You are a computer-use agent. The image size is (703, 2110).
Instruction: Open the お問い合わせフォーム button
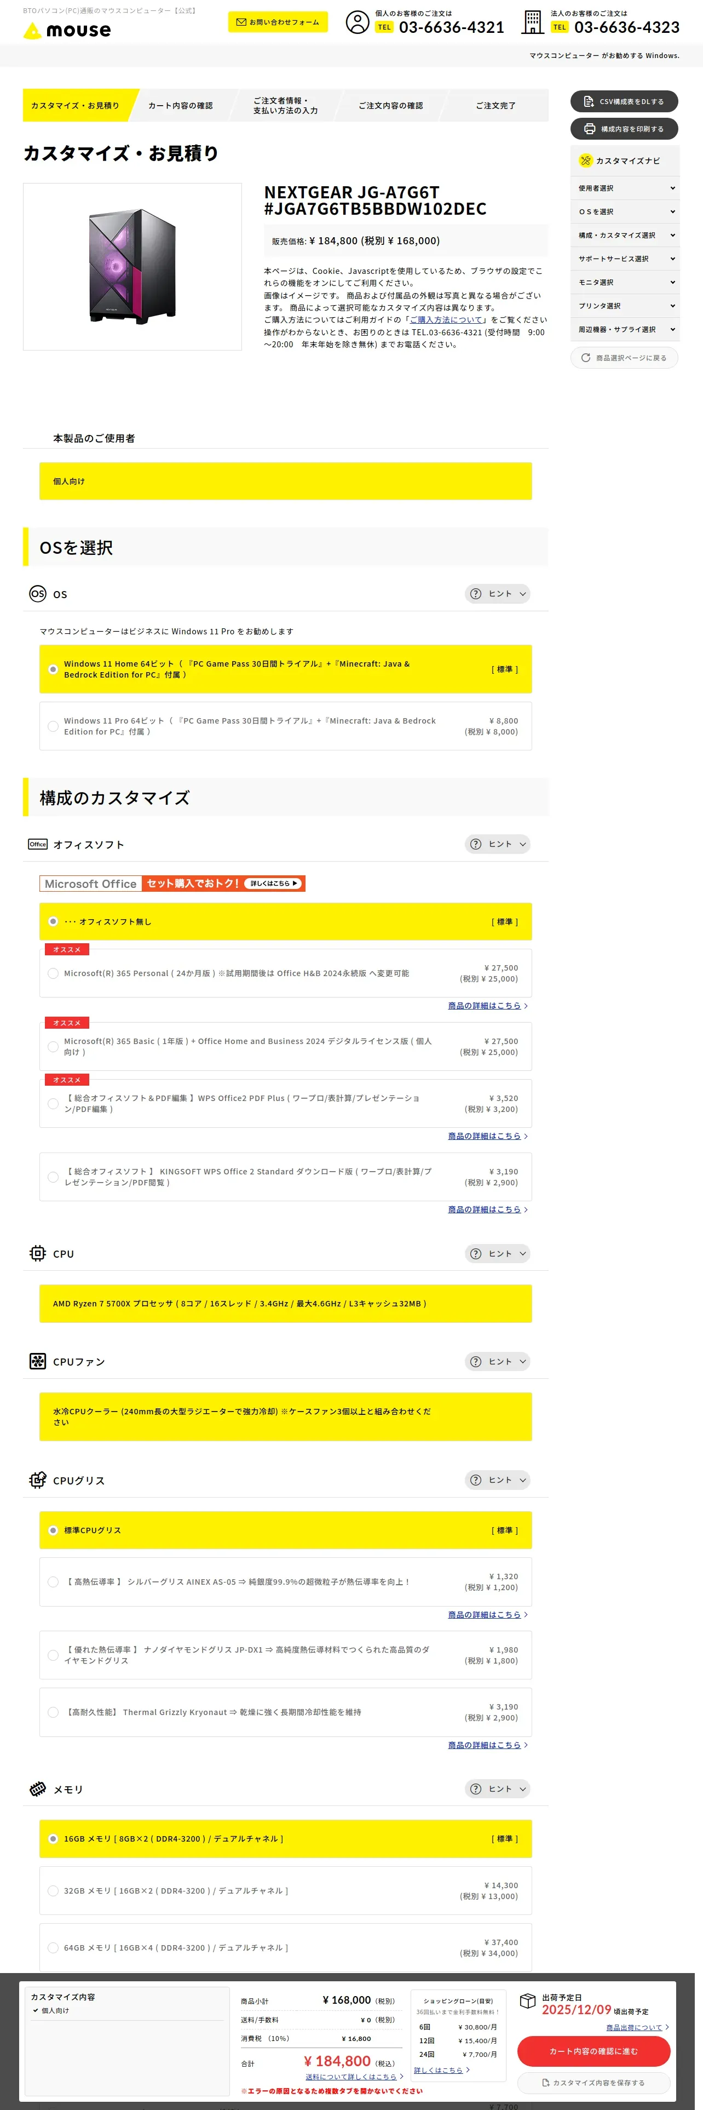tap(278, 22)
